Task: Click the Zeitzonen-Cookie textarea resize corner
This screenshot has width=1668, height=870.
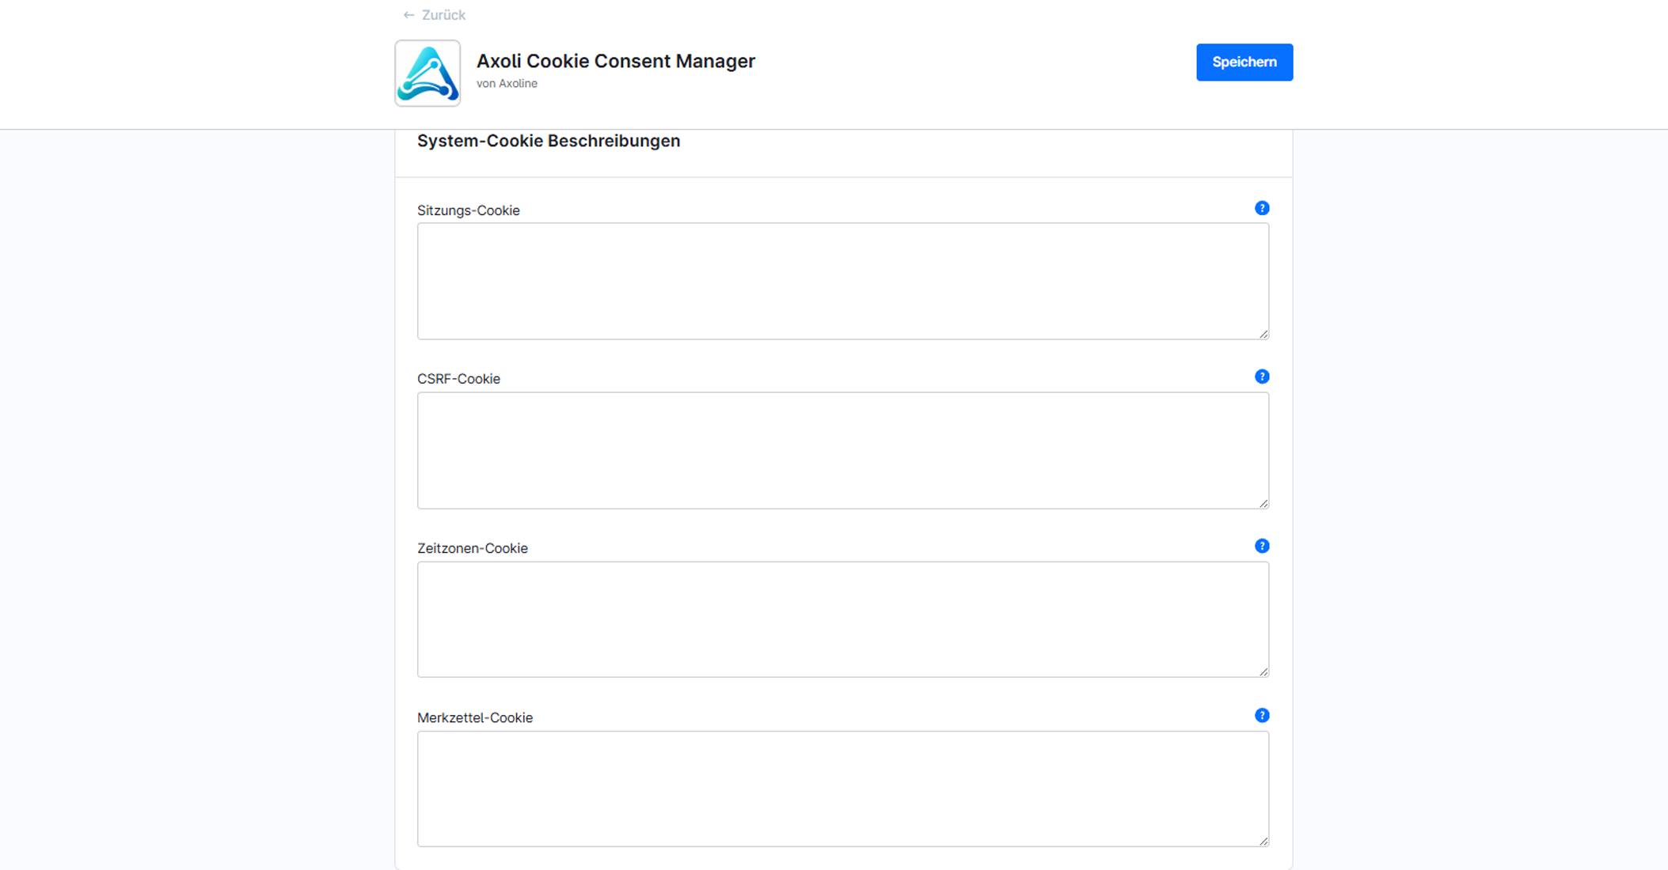Action: pyautogui.click(x=1263, y=671)
